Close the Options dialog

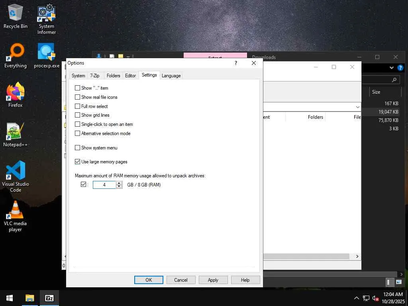[x=254, y=63]
